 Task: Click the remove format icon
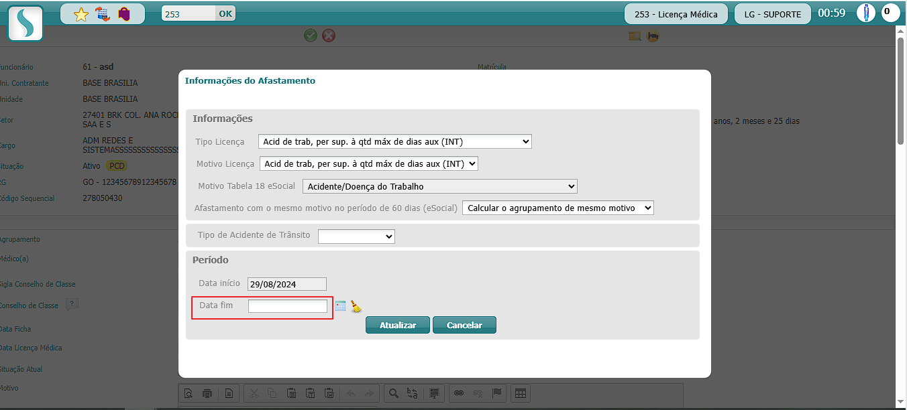point(434,393)
